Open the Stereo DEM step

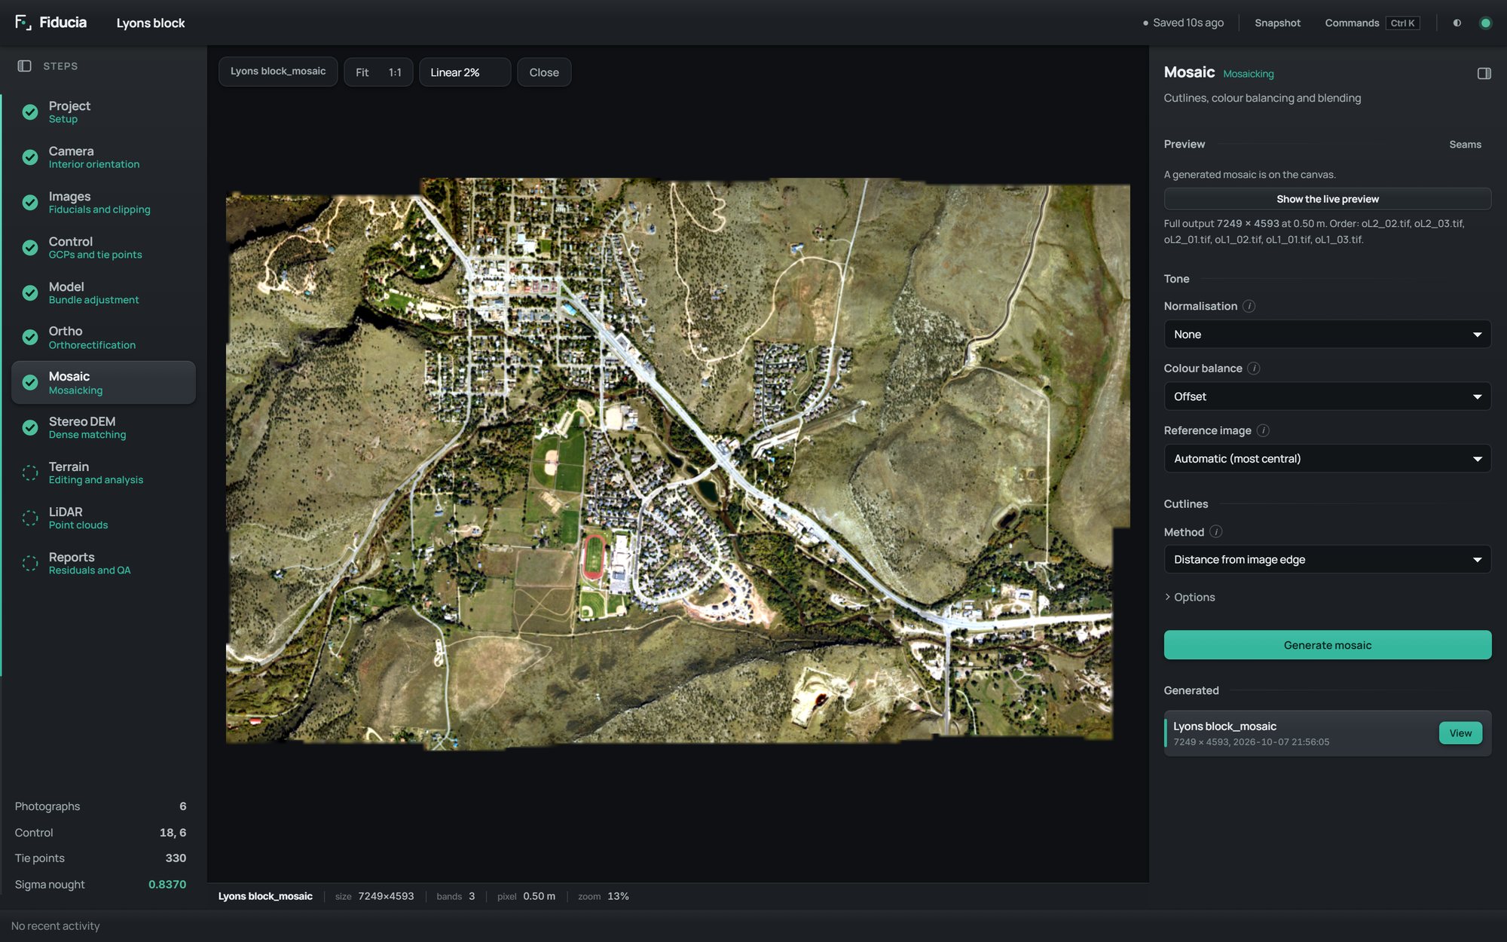click(103, 427)
